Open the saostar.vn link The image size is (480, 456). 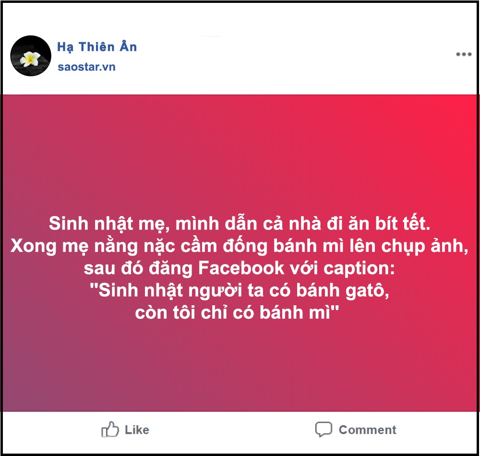(86, 67)
